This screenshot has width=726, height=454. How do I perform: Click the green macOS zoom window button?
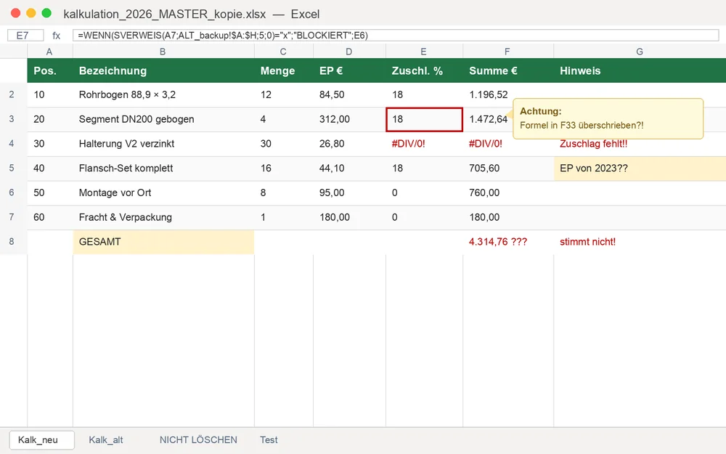[x=46, y=13]
